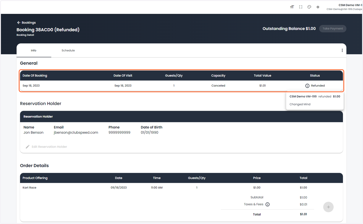Click the Taxes & Fees amount $0.01
The width and height of the screenshot is (363, 224).
pos(303,204)
